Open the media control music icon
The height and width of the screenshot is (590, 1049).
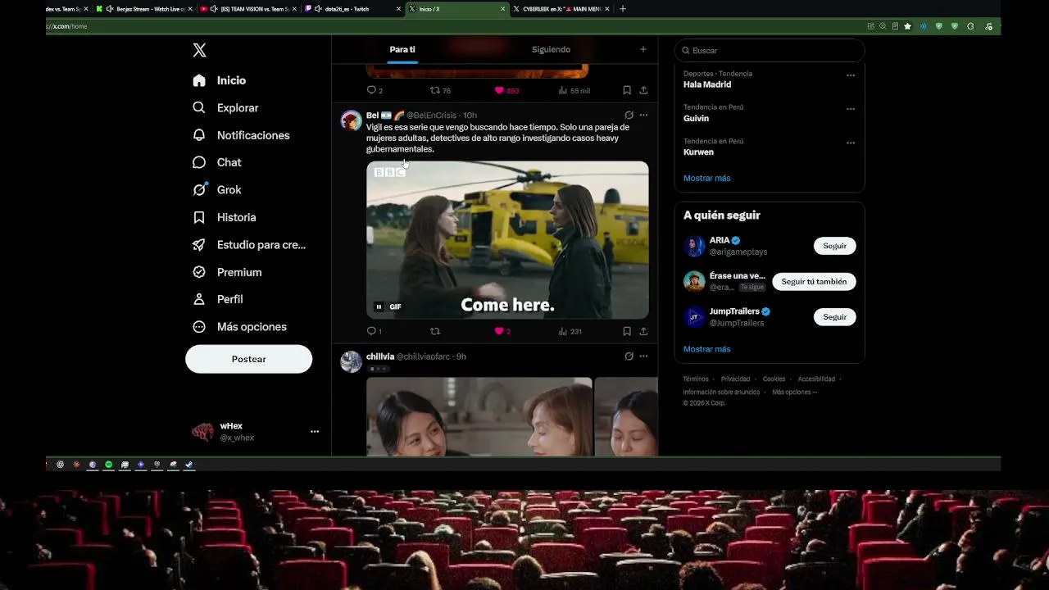pyautogui.click(x=987, y=26)
